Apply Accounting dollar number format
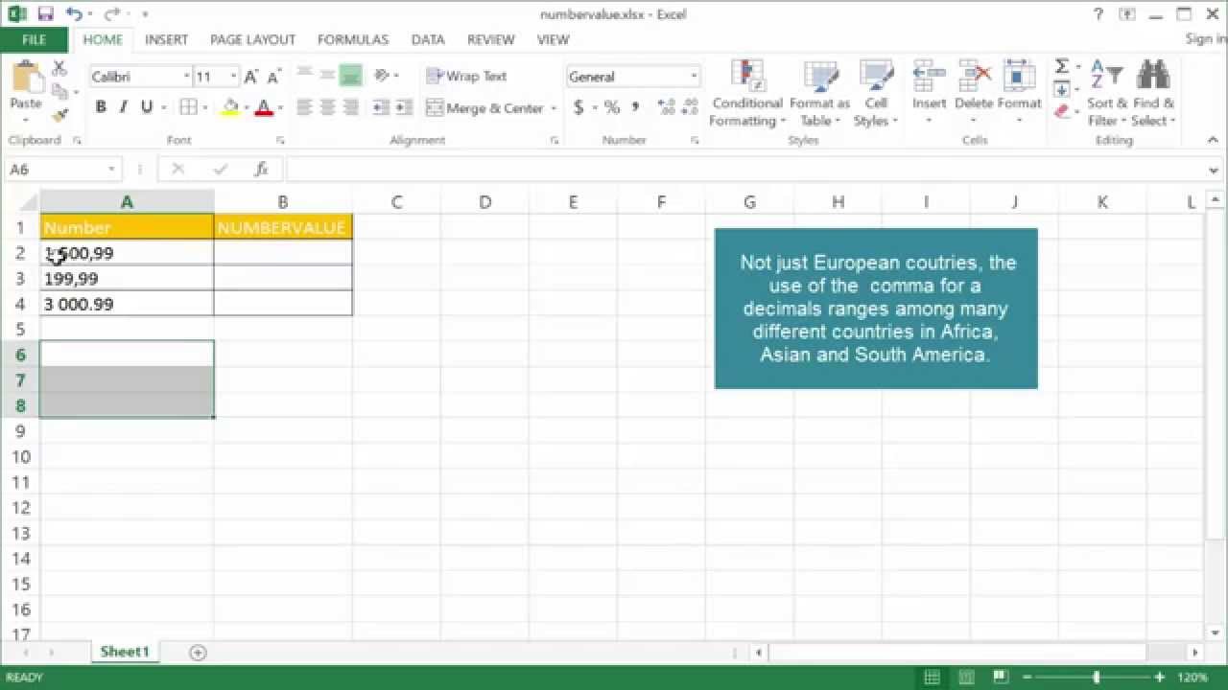The image size is (1228, 690). pyautogui.click(x=579, y=107)
